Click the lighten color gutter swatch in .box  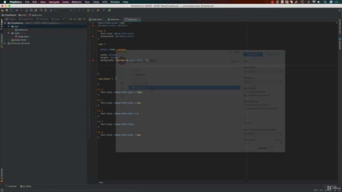pos(93,60)
